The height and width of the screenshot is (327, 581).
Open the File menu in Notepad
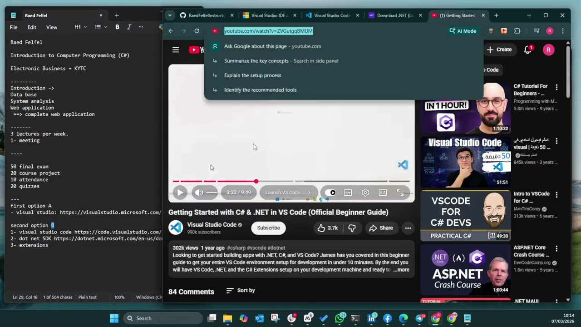(x=14, y=27)
